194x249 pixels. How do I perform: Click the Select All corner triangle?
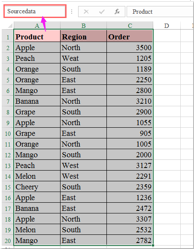10,26
